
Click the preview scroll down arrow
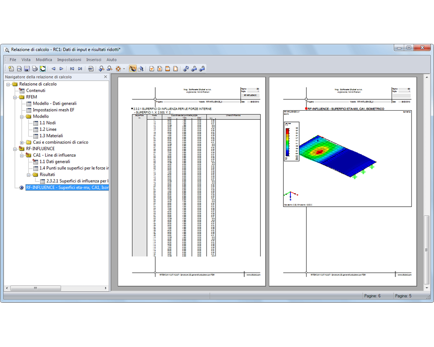point(427,288)
